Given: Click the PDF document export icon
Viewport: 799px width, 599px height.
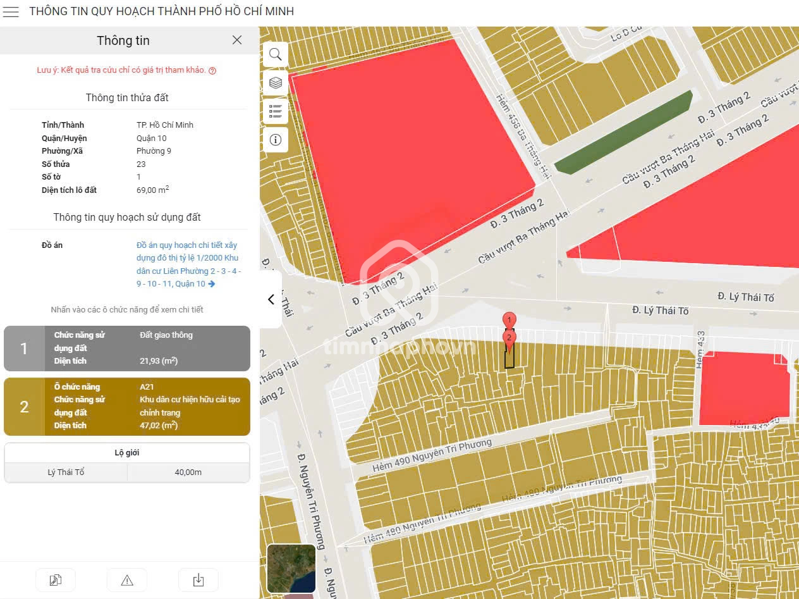Looking at the screenshot, I should point(55,579).
